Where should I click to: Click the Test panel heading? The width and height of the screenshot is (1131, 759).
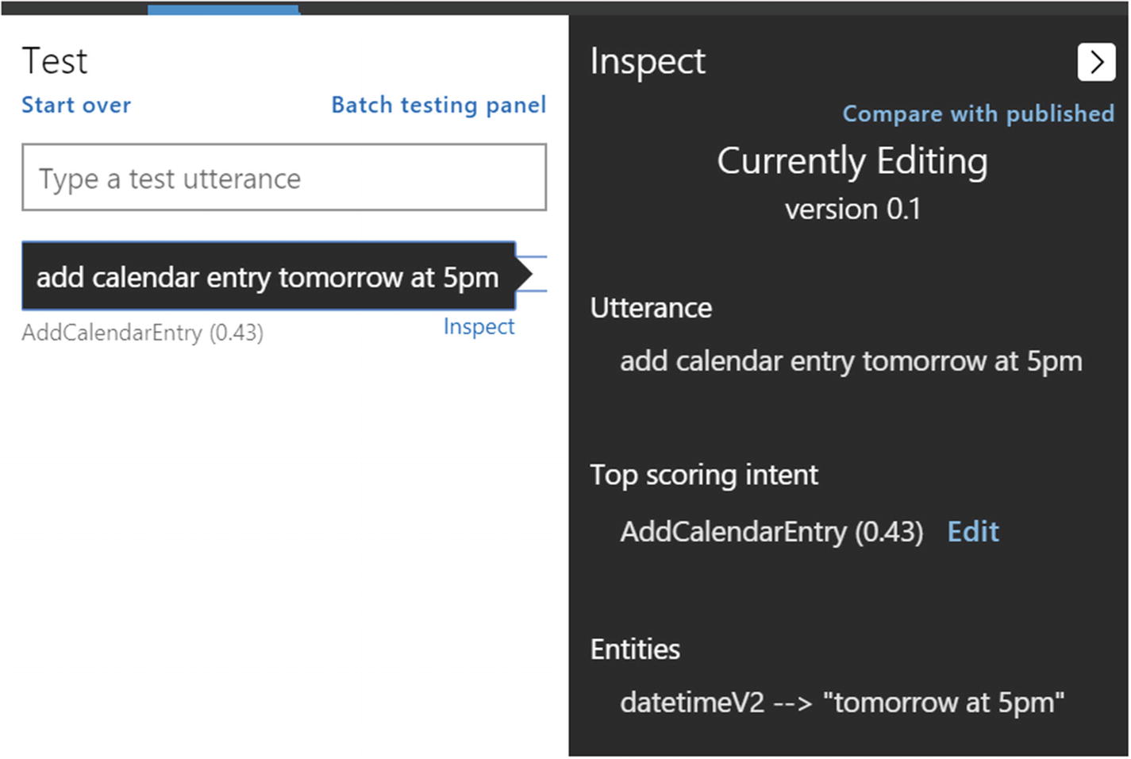55,61
